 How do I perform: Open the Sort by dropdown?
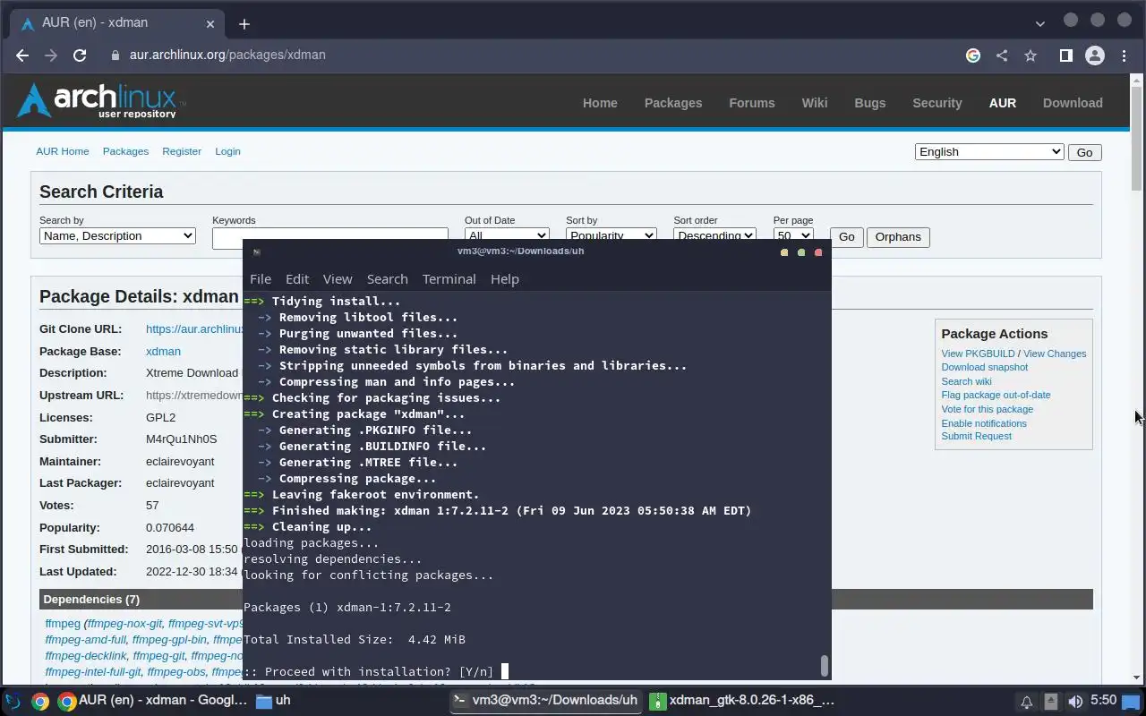coord(611,234)
